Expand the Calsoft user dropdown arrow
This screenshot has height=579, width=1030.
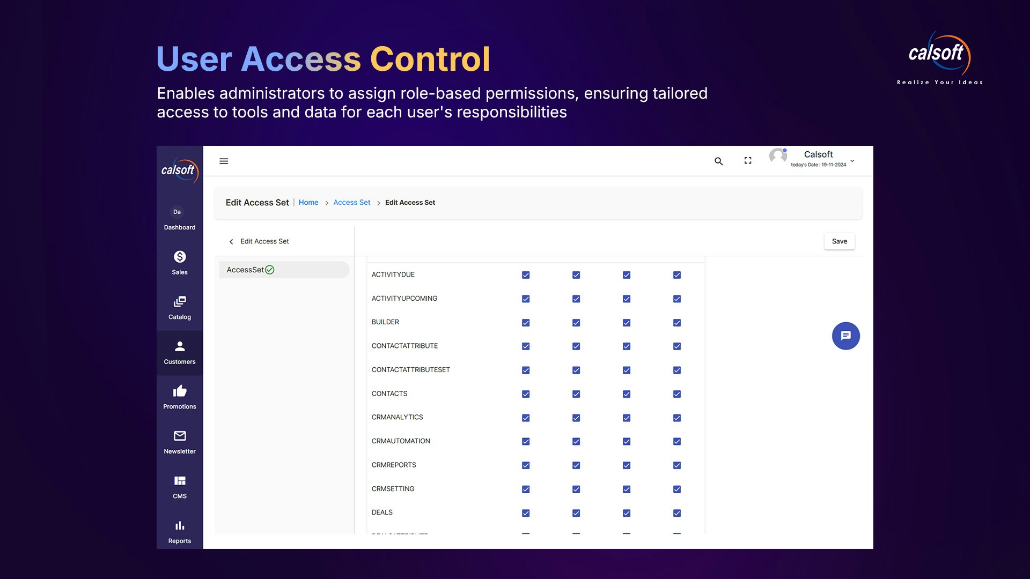click(x=852, y=161)
